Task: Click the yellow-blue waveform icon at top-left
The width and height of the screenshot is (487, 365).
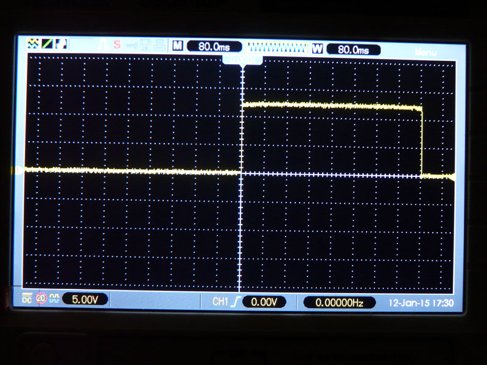Action: click(33, 44)
